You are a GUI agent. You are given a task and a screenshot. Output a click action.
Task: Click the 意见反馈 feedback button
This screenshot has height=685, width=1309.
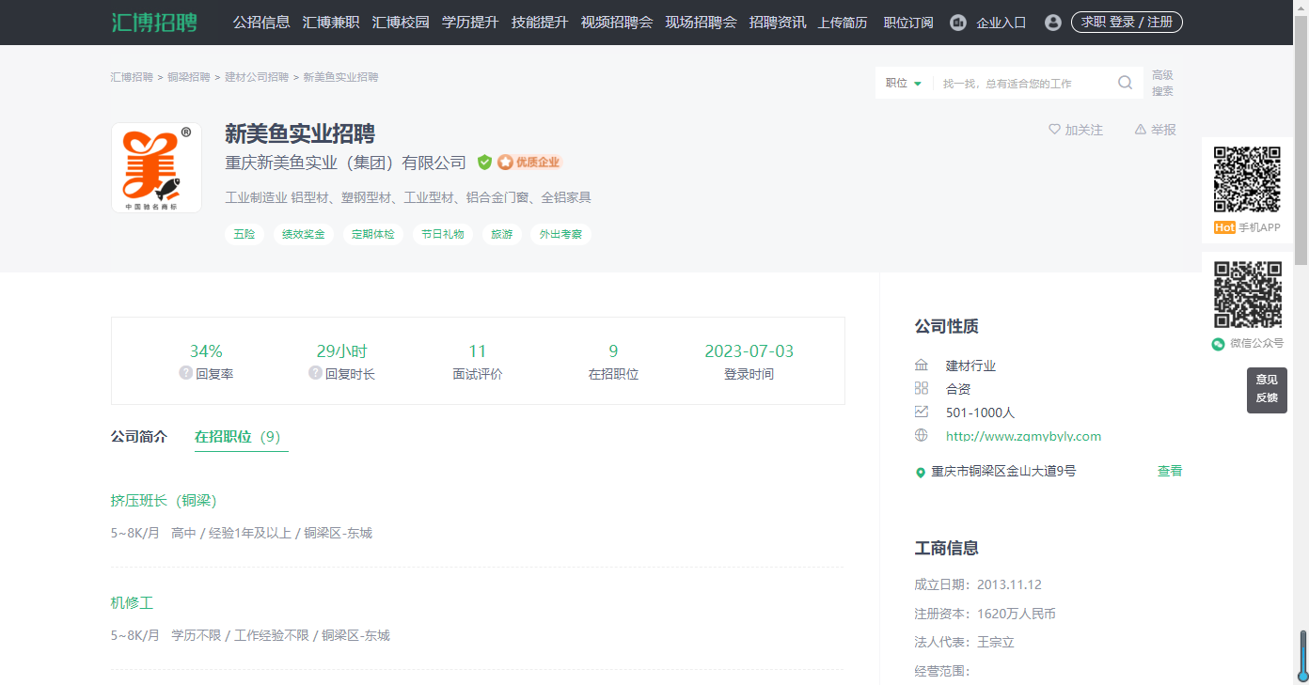1267,389
